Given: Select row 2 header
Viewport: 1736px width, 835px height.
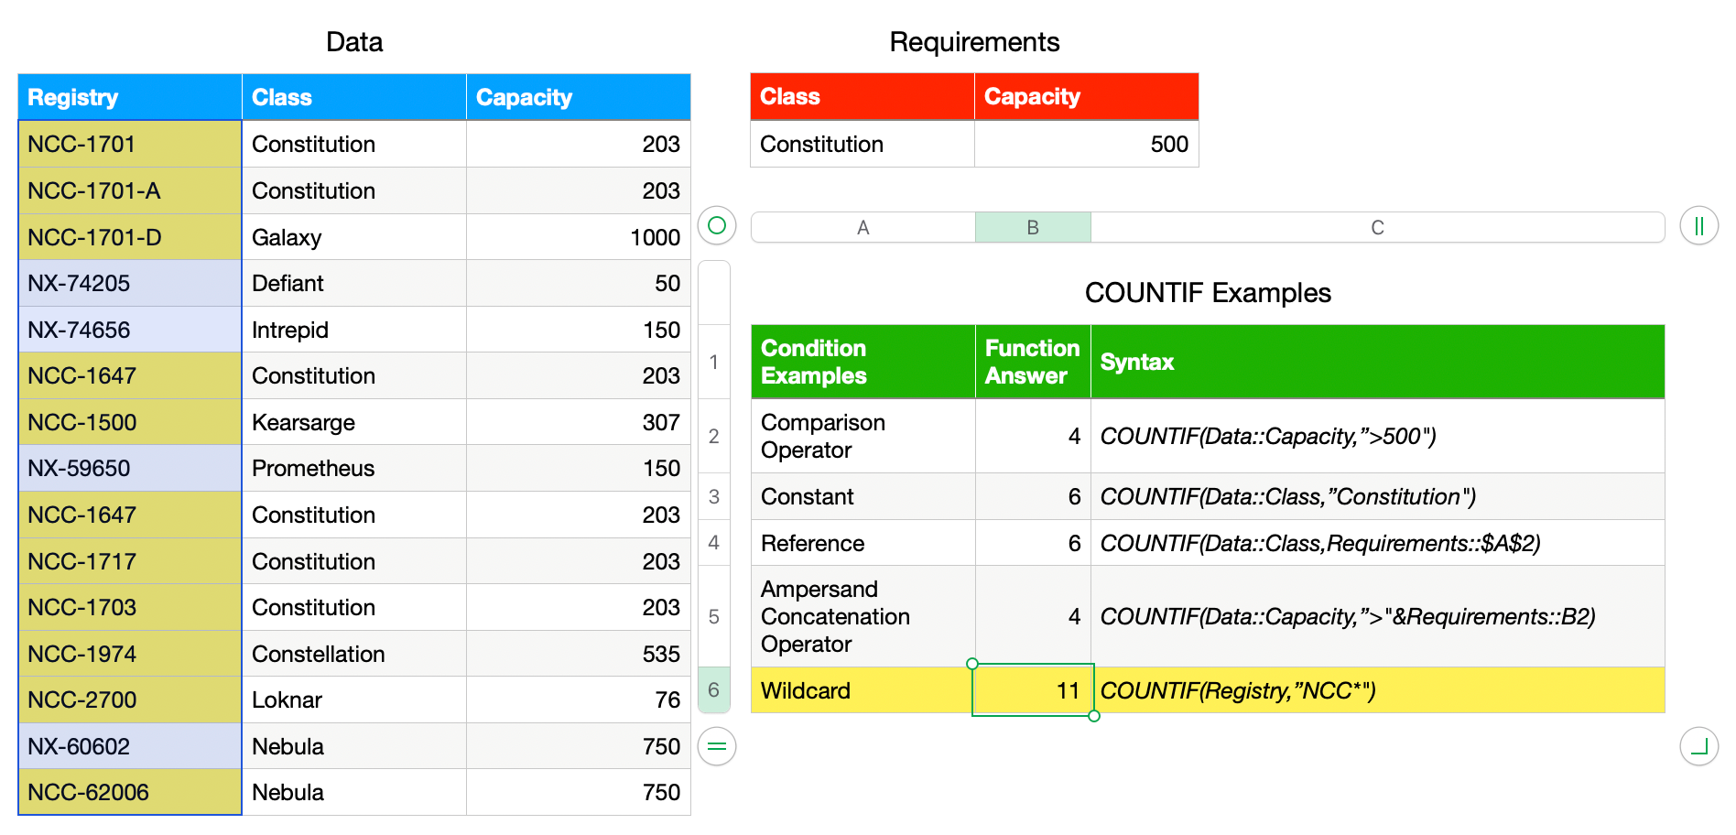Looking at the screenshot, I should coord(714,437).
